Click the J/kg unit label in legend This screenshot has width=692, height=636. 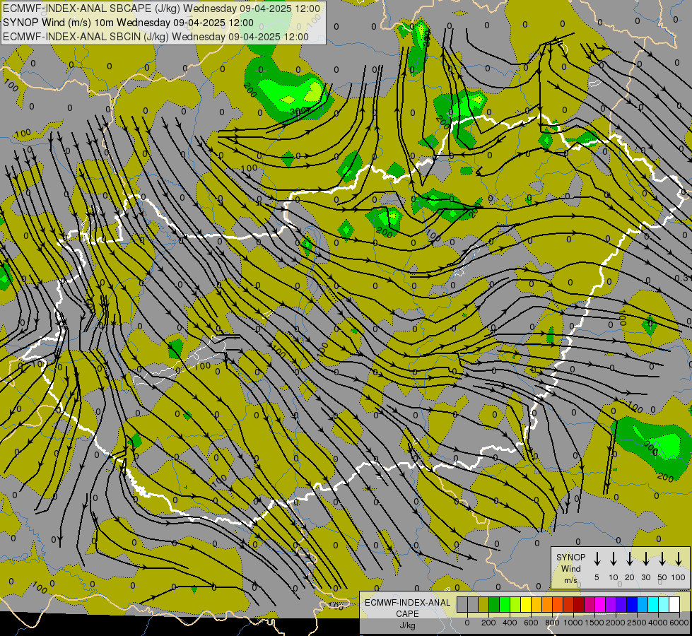[x=407, y=625]
